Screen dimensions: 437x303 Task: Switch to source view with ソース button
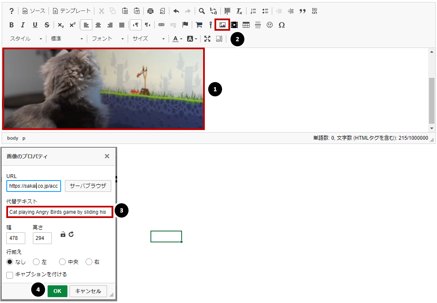pyautogui.click(x=34, y=11)
